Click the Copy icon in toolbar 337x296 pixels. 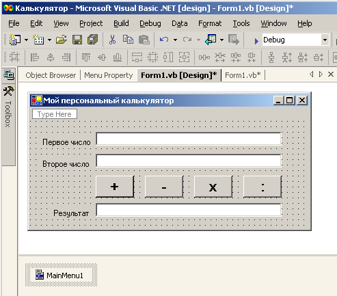tap(128, 40)
